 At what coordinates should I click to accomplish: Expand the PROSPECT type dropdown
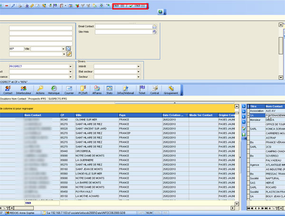point(70,66)
